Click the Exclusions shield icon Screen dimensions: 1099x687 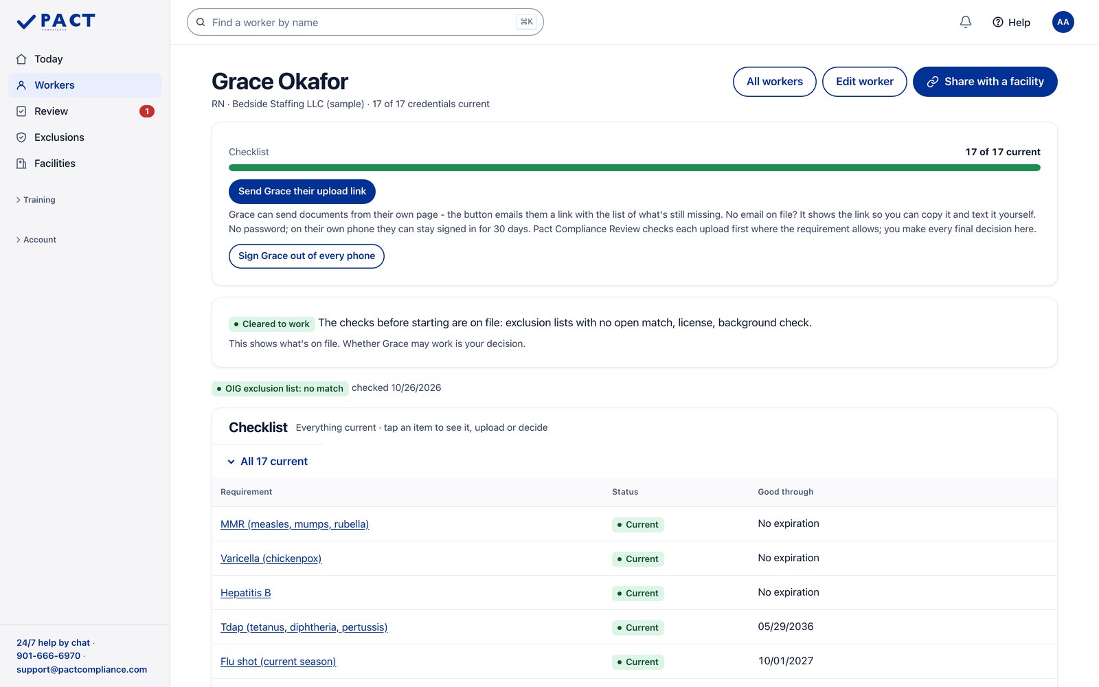(21, 137)
